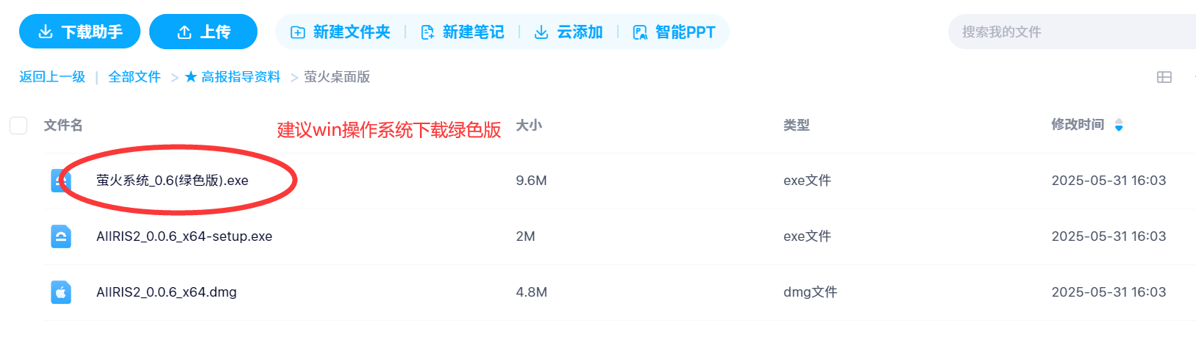
Task: Toggle the select-all files checkbox
Action: pos(18,126)
